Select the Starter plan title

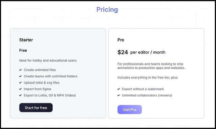[26, 40]
